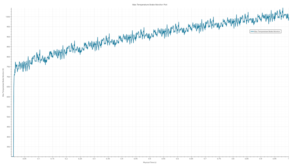
Task: Click the x-axis tick label '1' at the end of the axis
Action: (x=288, y=159)
